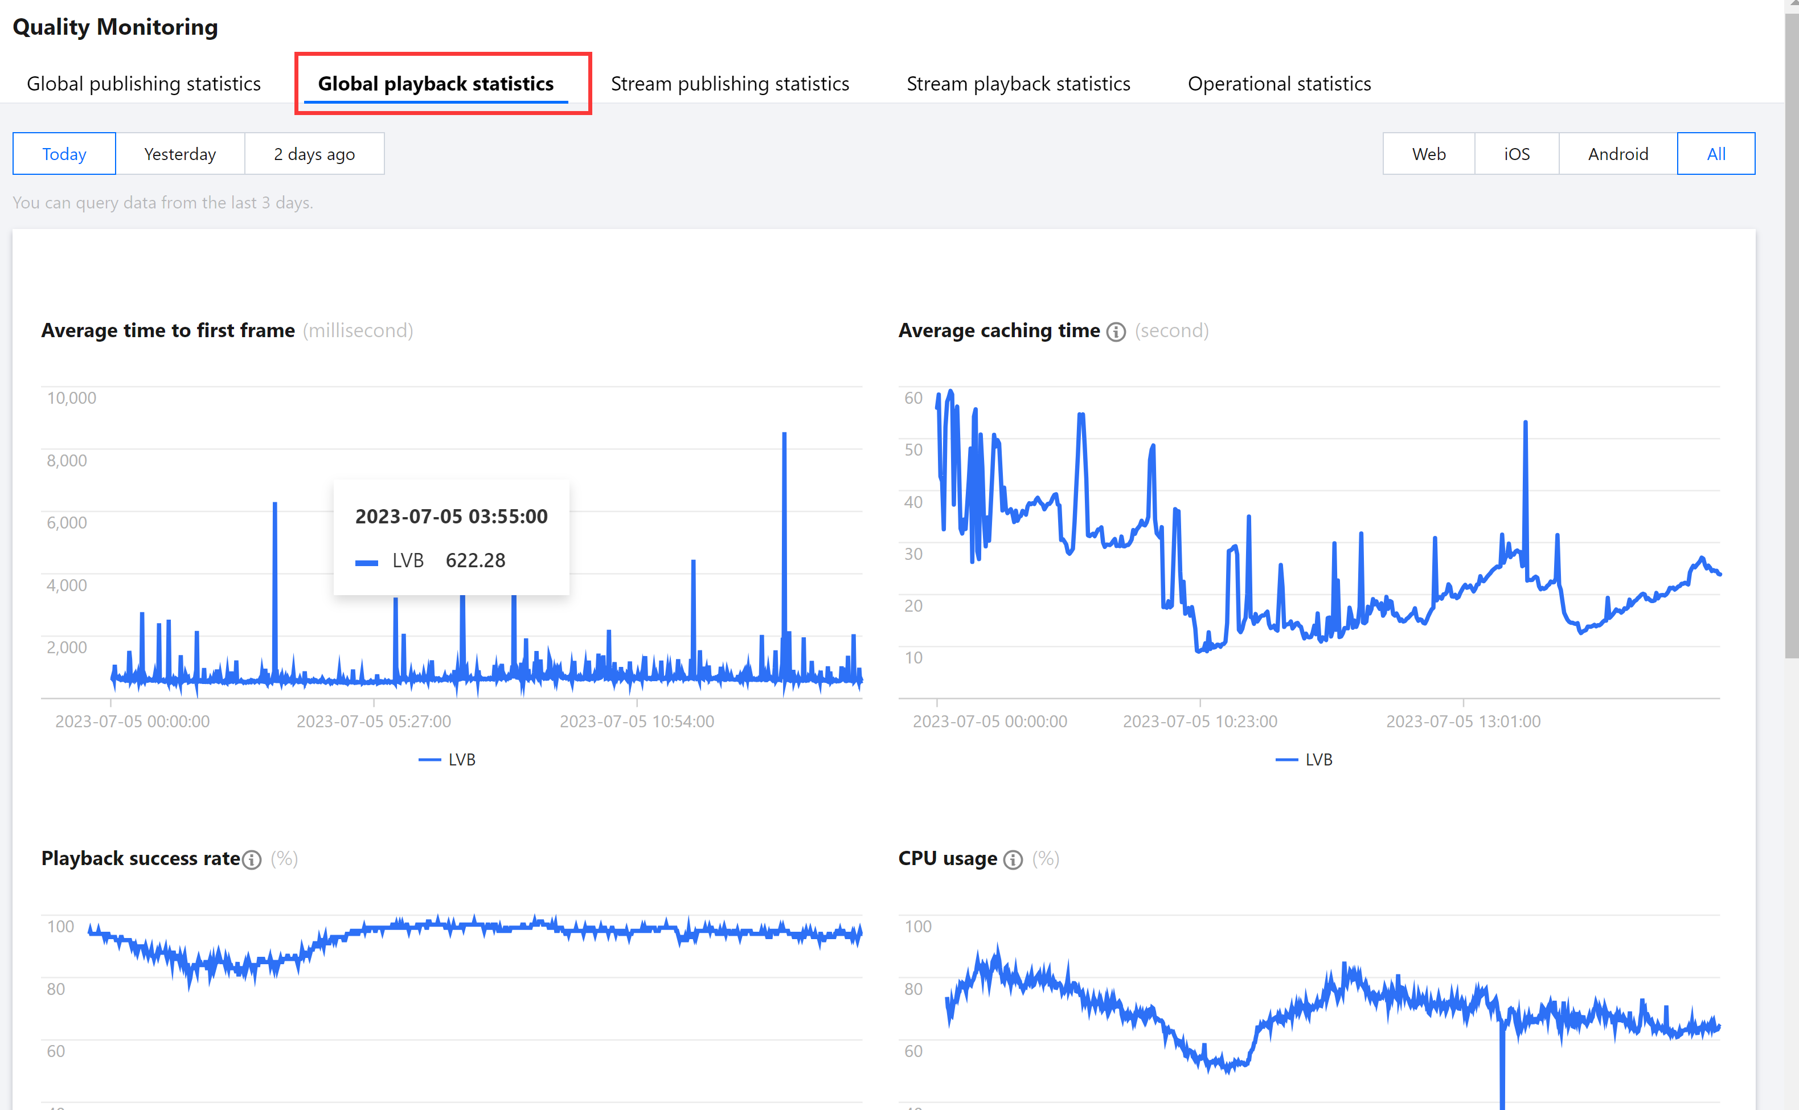Filter statistics by iOS platform
1799x1110 pixels.
1517,154
